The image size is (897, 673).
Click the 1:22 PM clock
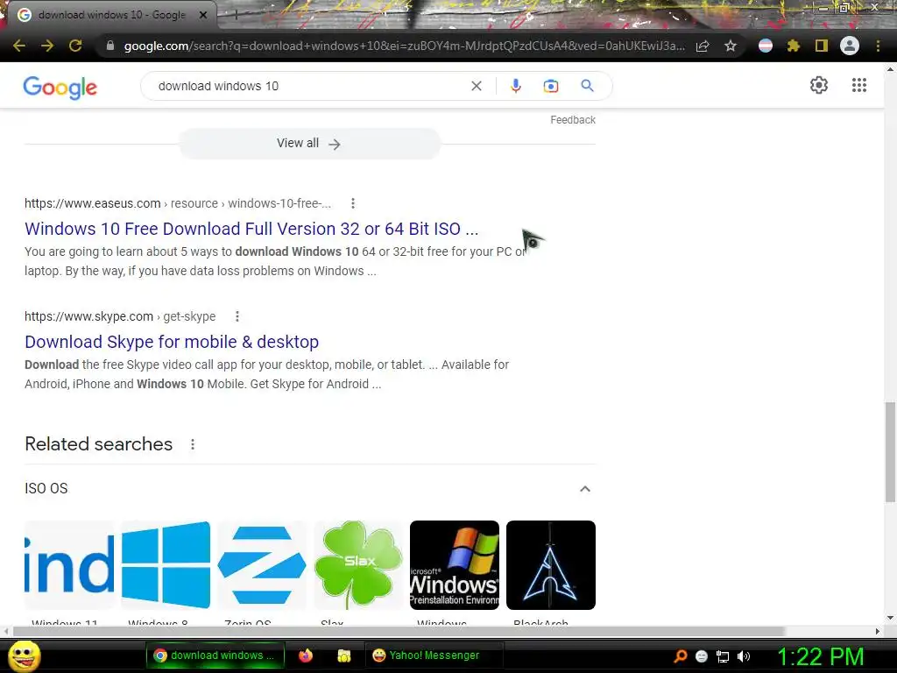pyautogui.click(x=820, y=656)
